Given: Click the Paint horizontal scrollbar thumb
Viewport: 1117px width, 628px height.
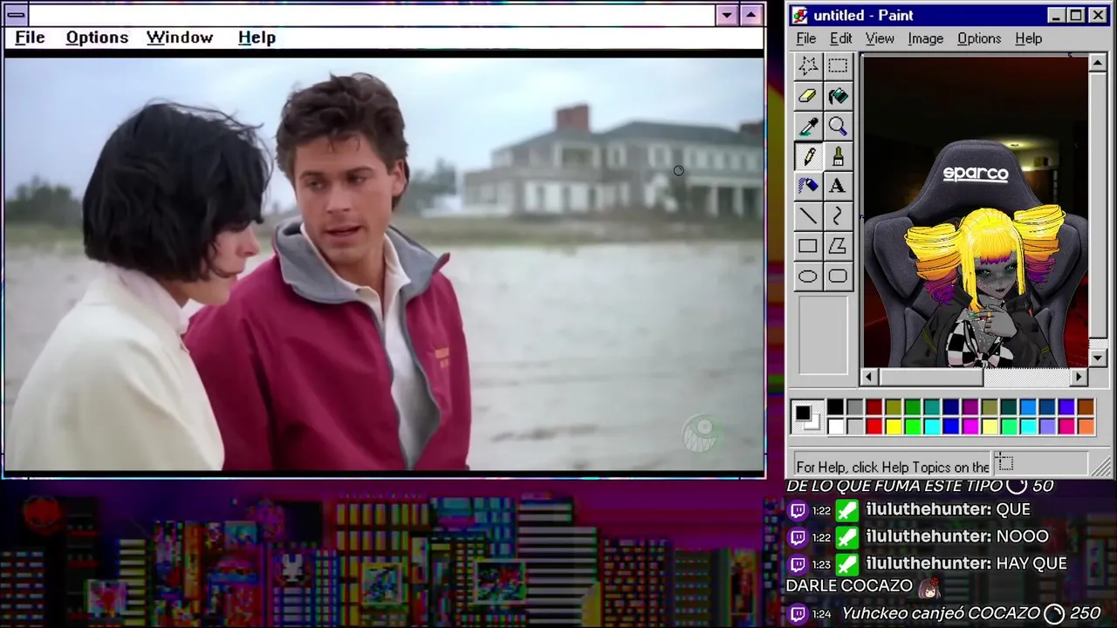Looking at the screenshot, I should [x=930, y=377].
